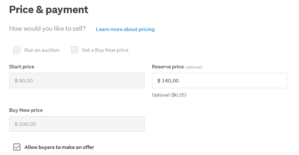Click the Optional ($0.25) fee note
This screenshot has height=155, width=299.
(x=169, y=95)
